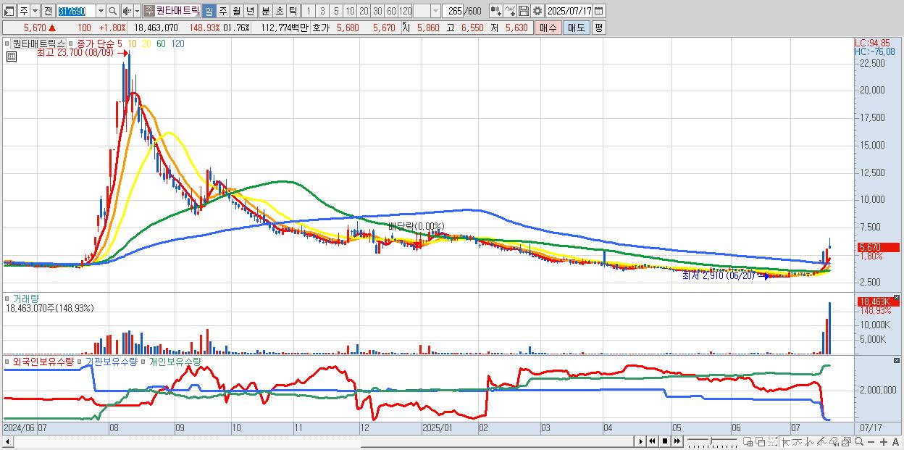Click the chart copy windows icon
The height and width of the screenshot is (450, 904).
847,442
